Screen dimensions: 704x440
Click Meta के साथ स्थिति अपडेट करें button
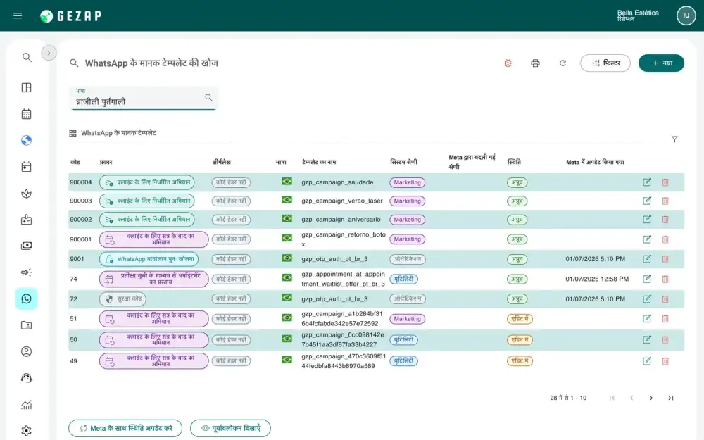(x=125, y=428)
